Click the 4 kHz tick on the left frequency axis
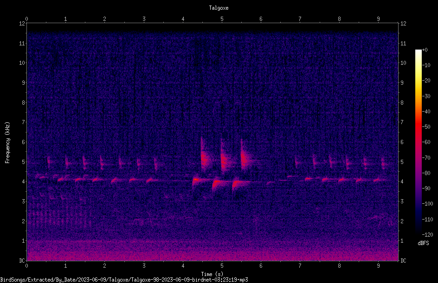Image resolution: width=438 pixels, height=283 pixels. (23, 182)
